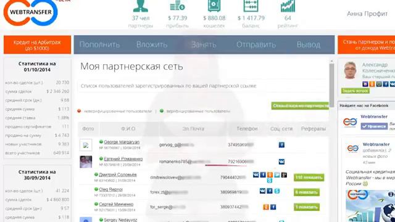
Task: Click the Задать вопрос green button
Action: tap(355, 91)
